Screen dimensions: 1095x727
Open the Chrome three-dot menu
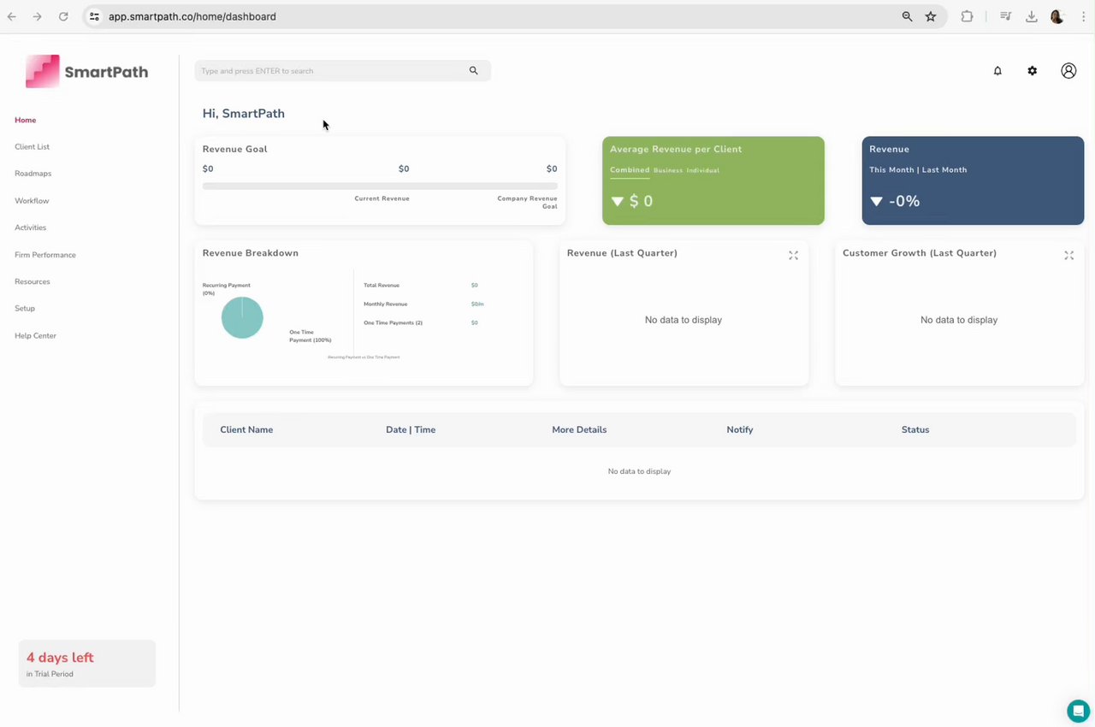point(1083,16)
